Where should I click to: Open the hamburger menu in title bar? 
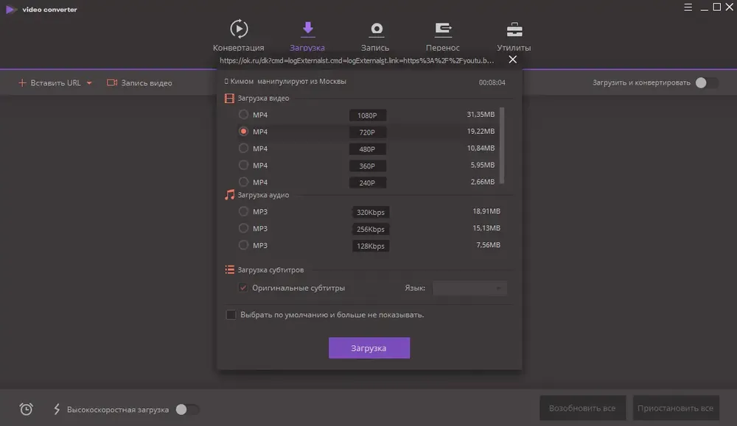point(688,7)
